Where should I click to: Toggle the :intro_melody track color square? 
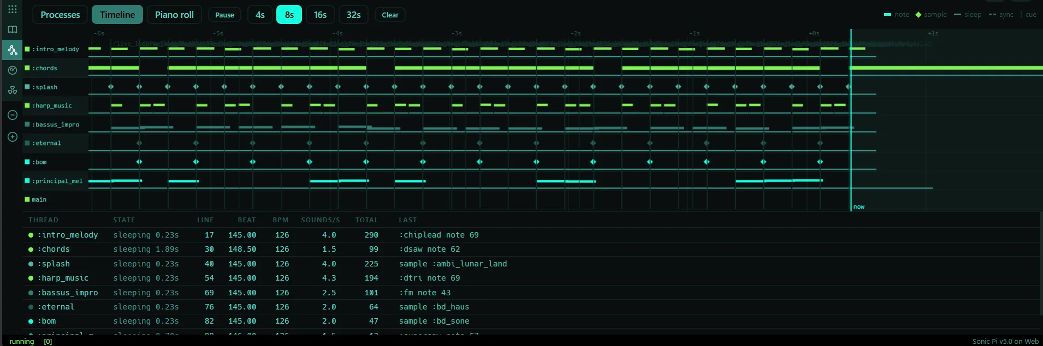coord(27,49)
